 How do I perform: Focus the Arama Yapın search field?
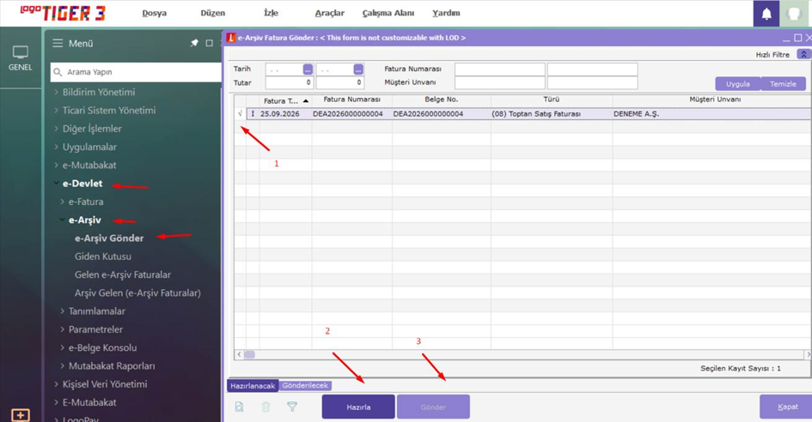click(137, 72)
